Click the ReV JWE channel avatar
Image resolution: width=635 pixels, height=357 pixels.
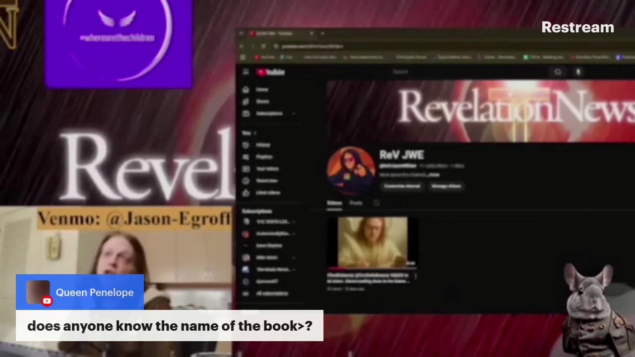pyautogui.click(x=351, y=170)
